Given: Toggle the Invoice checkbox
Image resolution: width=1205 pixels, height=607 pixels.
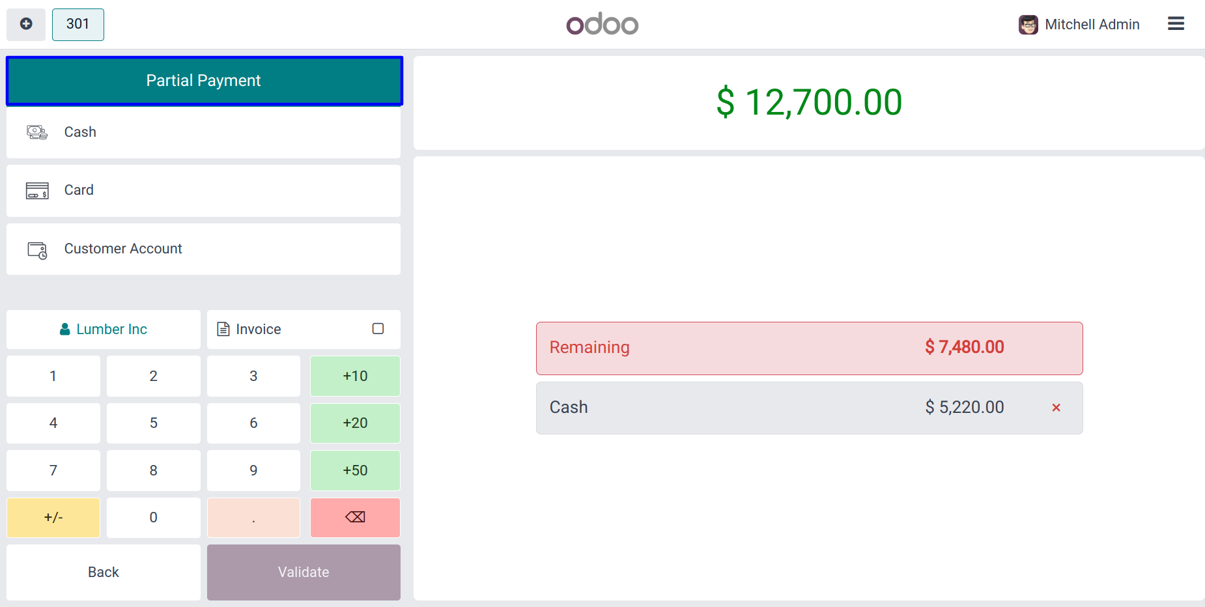Looking at the screenshot, I should (378, 329).
